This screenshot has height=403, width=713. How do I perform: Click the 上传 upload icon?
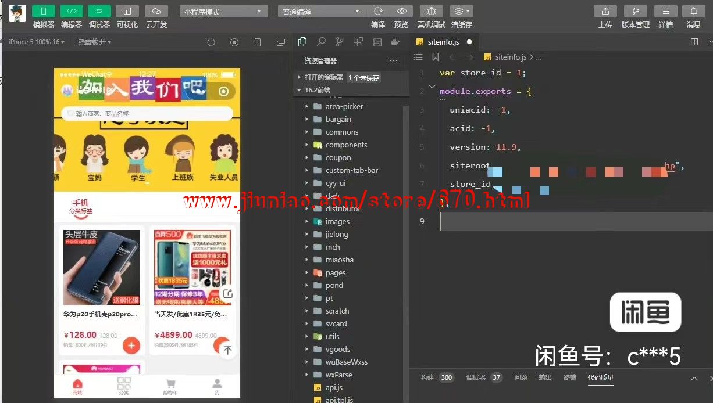pos(605,12)
